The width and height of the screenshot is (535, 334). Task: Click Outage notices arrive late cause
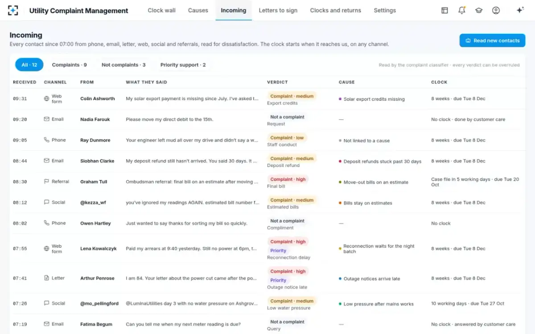coord(369,278)
